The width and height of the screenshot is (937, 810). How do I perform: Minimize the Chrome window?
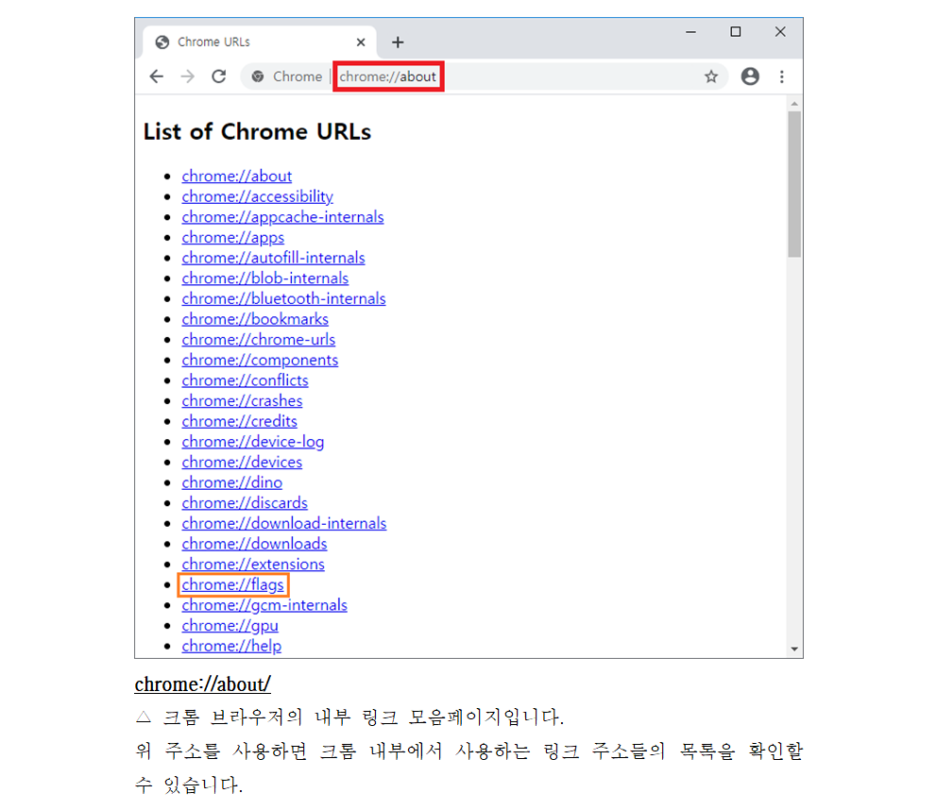tap(690, 32)
